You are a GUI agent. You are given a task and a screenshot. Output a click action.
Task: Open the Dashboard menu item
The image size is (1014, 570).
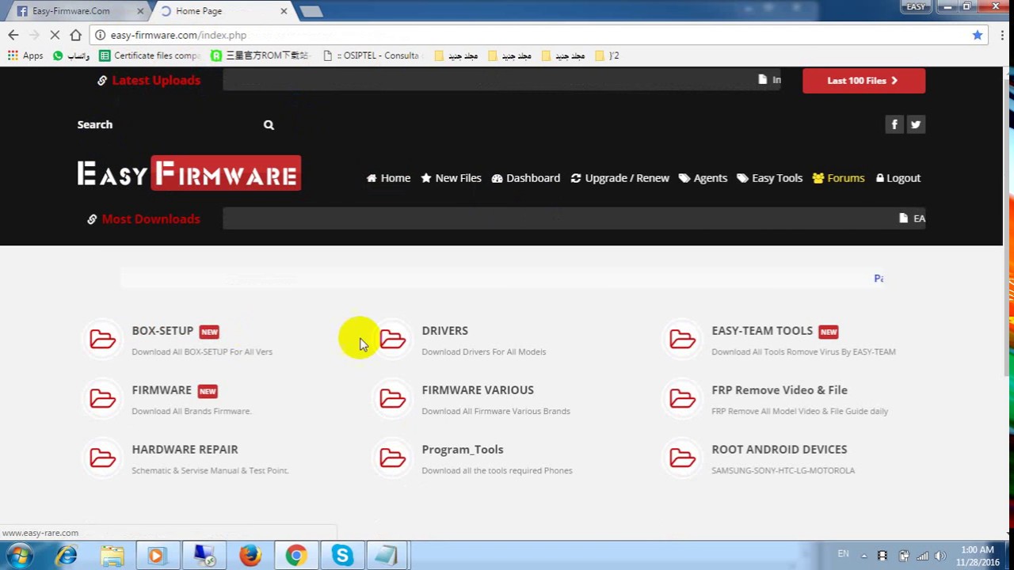(526, 178)
